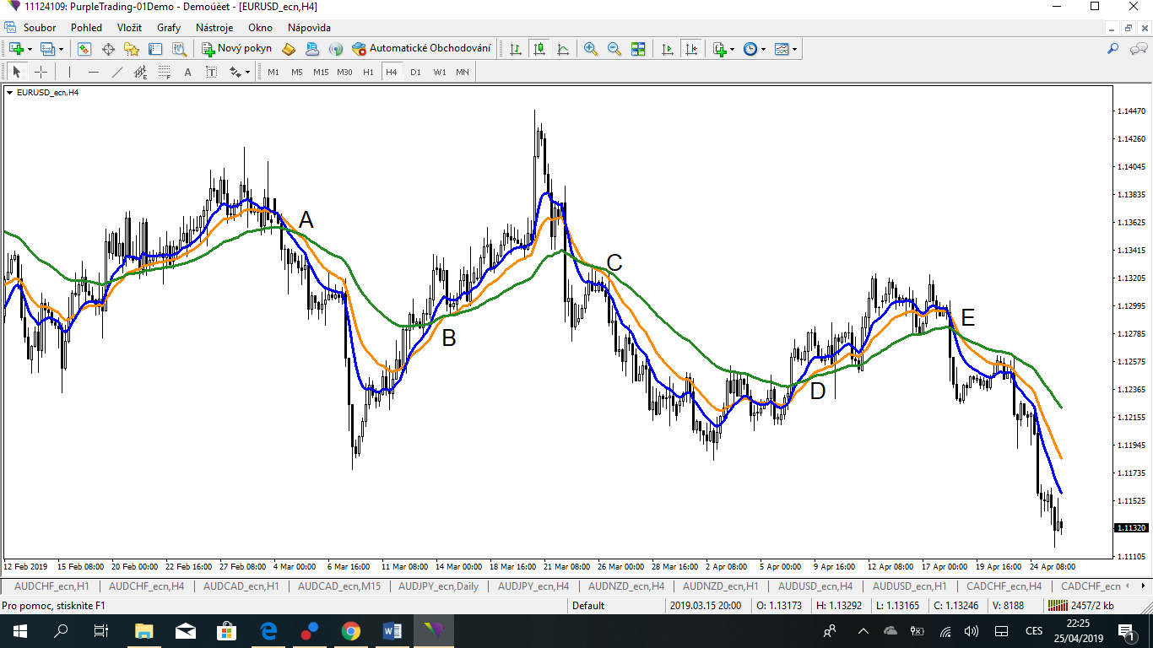Open the Soubor menu
This screenshot has width=1153, height=648.
tap(40, 28)
